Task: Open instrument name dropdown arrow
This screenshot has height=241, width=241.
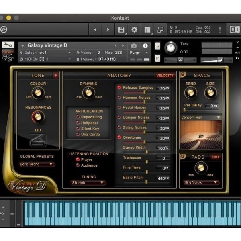Action: pyautogui.click(x=23, y=46)
